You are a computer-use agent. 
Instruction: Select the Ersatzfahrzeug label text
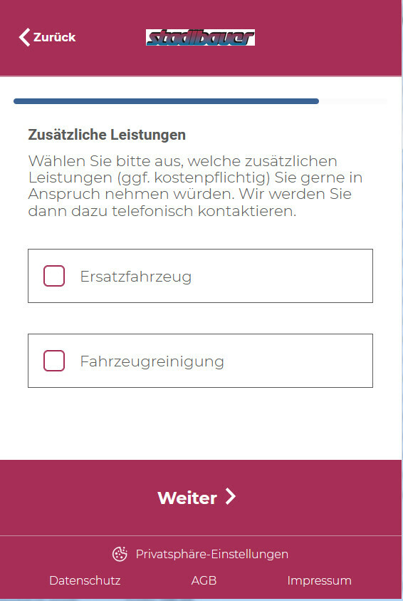pyautogui.click(x=135, y=277)
